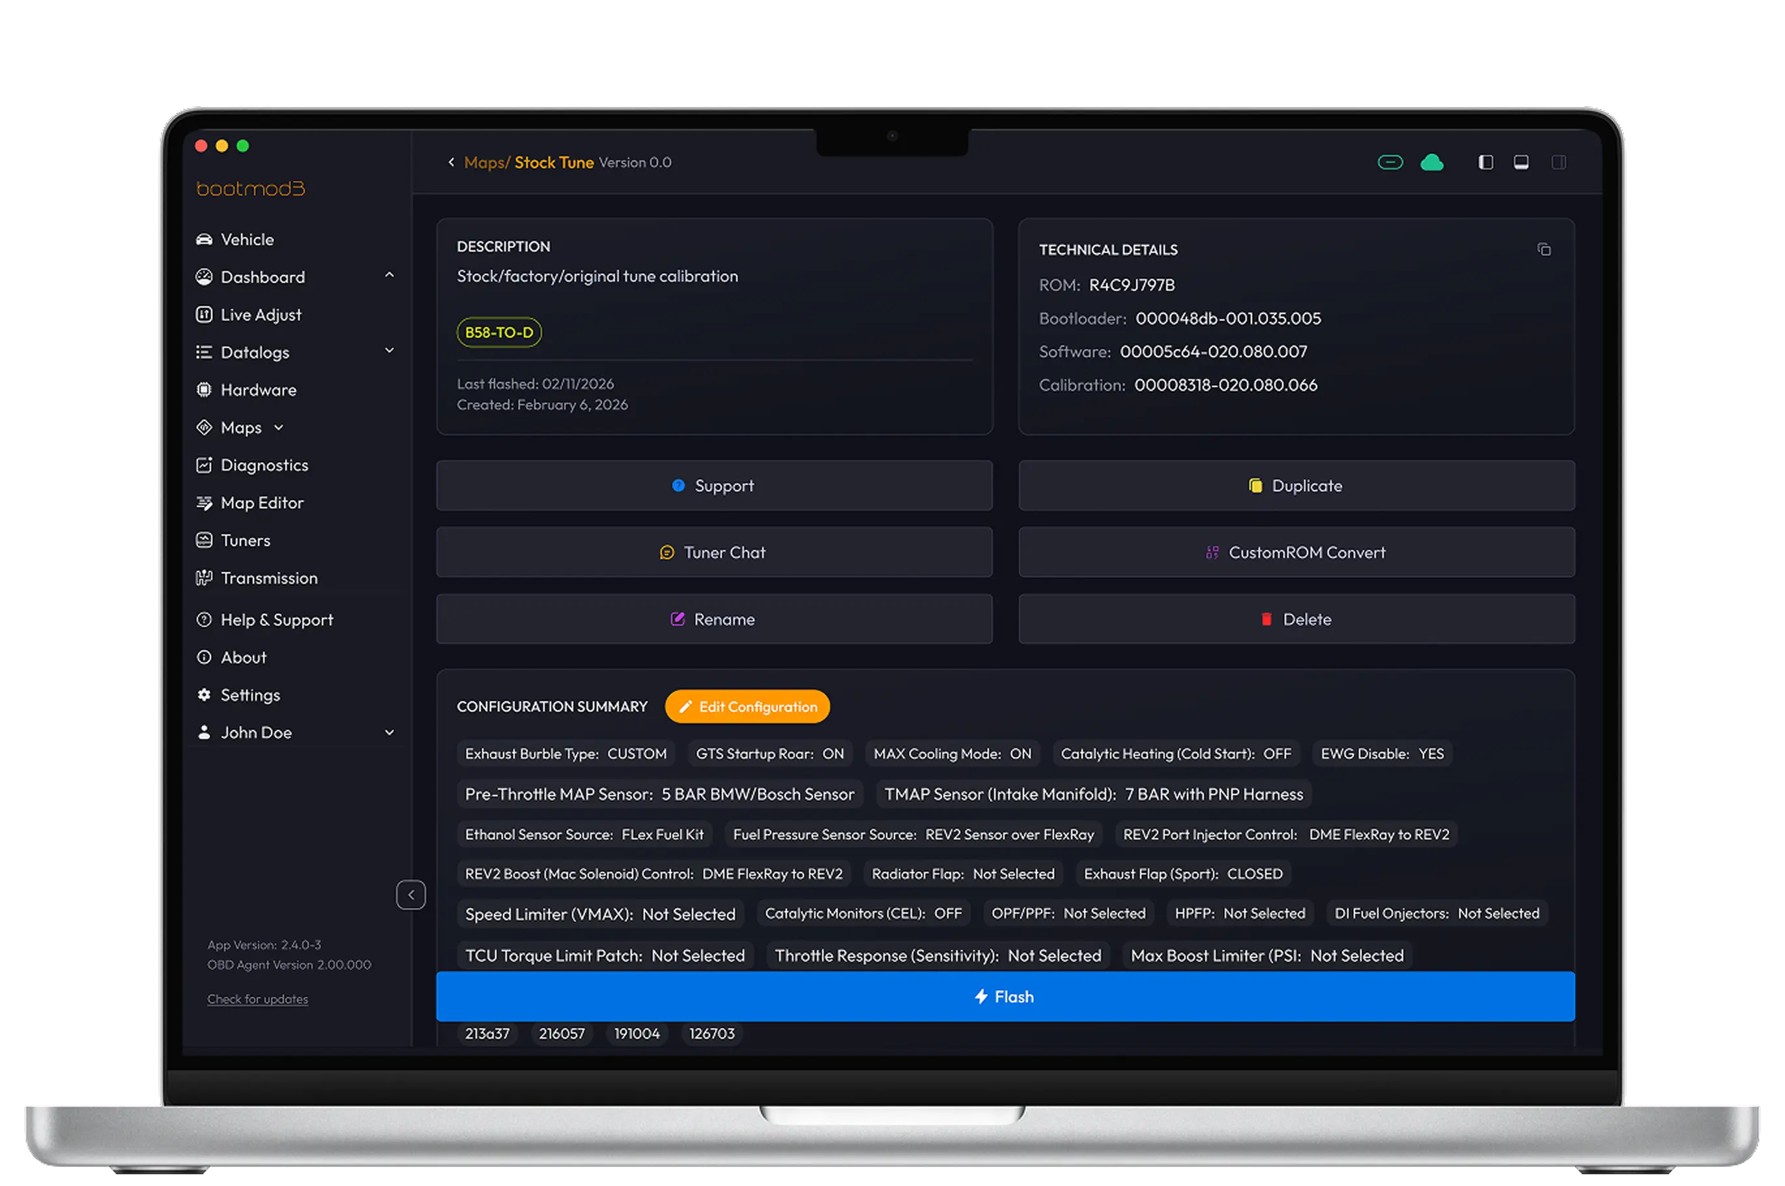This screenshot has width=1785, height=1186.
Task: Go back using the header back arrow
Action: [x=451, y=163]
